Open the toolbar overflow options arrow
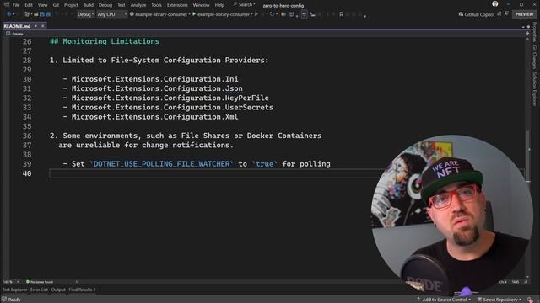 tap(365, 16)
